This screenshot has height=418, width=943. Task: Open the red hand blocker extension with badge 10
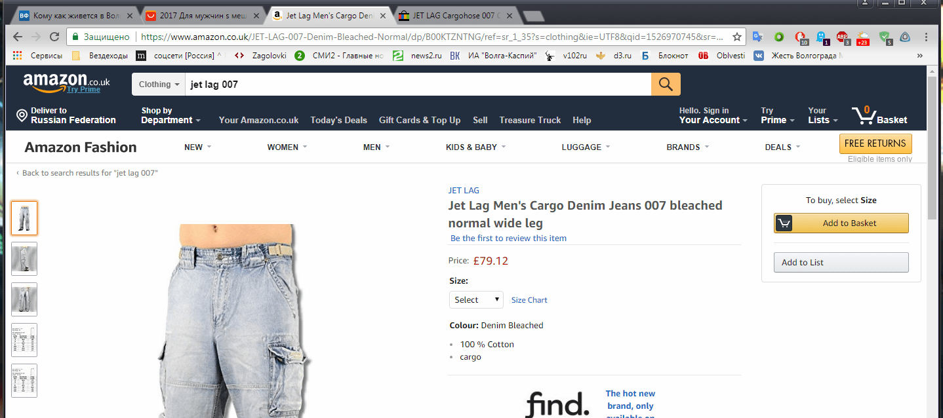(x=801, y=37)
